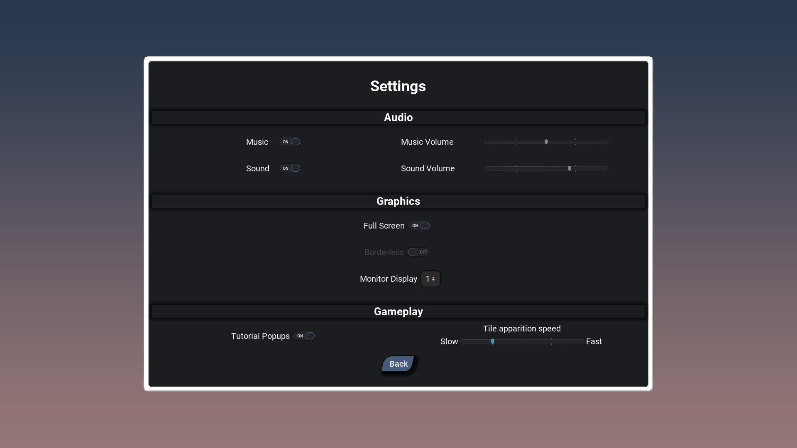Click the Slow label on speed slider
The width and height of the screenshot is (797, 448).
tap(449, 341)
